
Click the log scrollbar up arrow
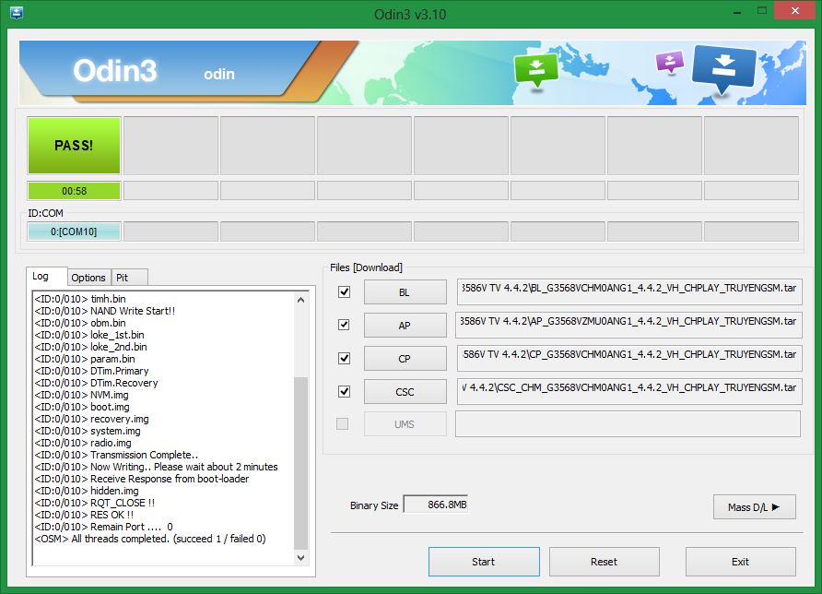pyautogui.click(x=301, y=300)
